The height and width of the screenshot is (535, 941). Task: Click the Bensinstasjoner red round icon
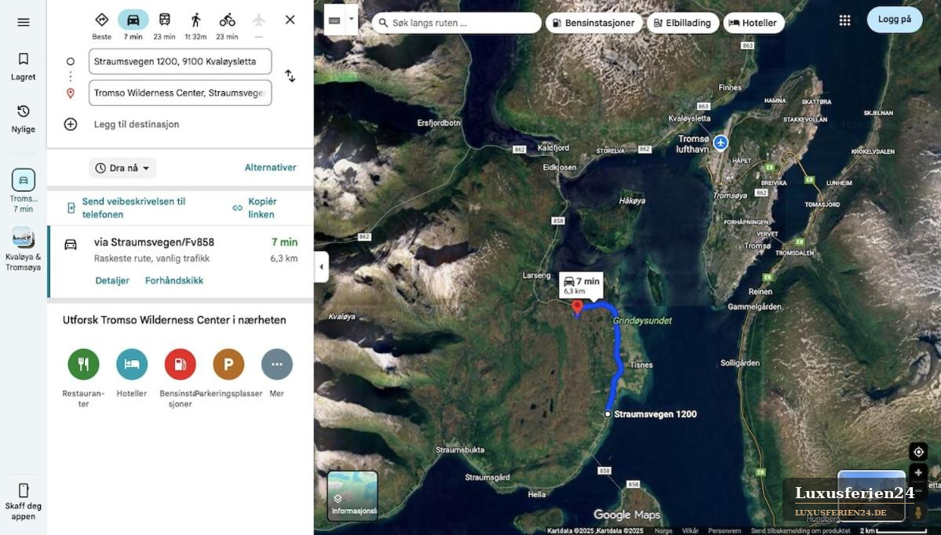click(180, 364)
